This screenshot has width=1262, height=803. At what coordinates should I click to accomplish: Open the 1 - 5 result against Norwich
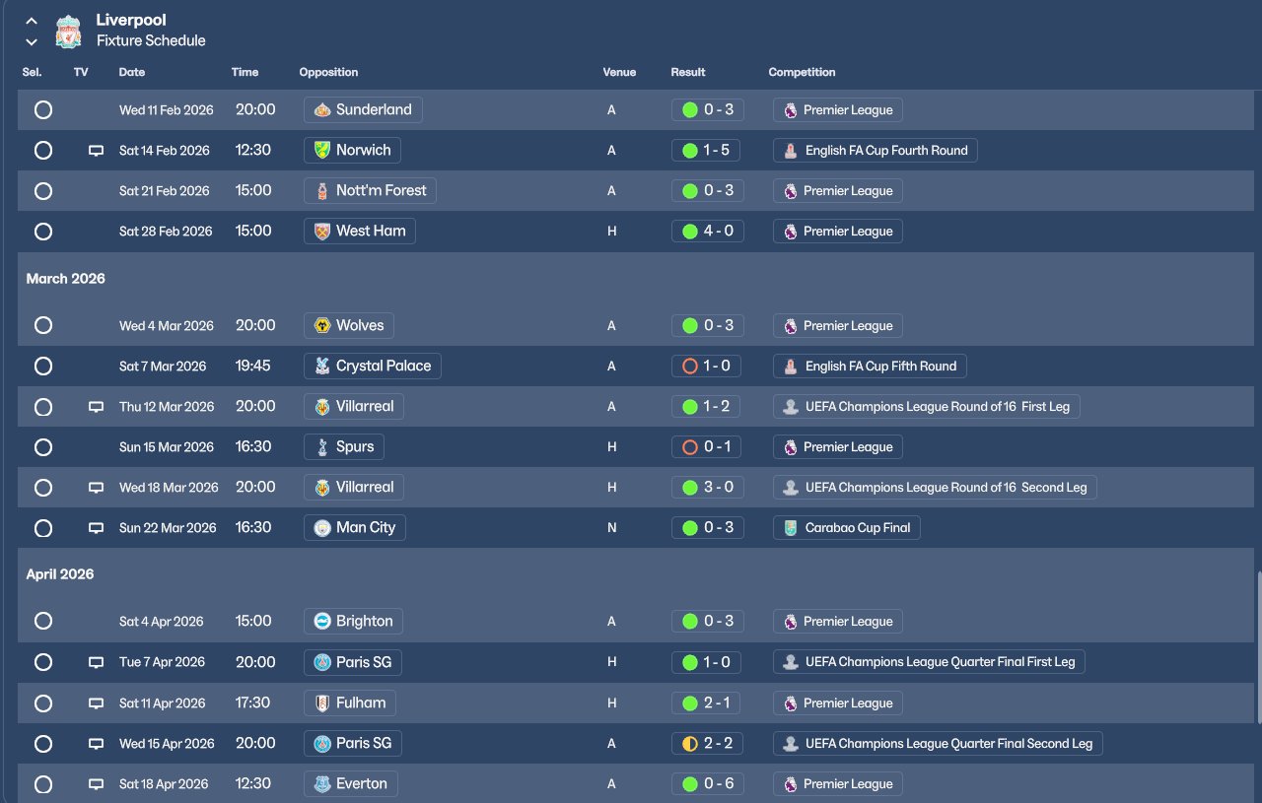point(708,151)
